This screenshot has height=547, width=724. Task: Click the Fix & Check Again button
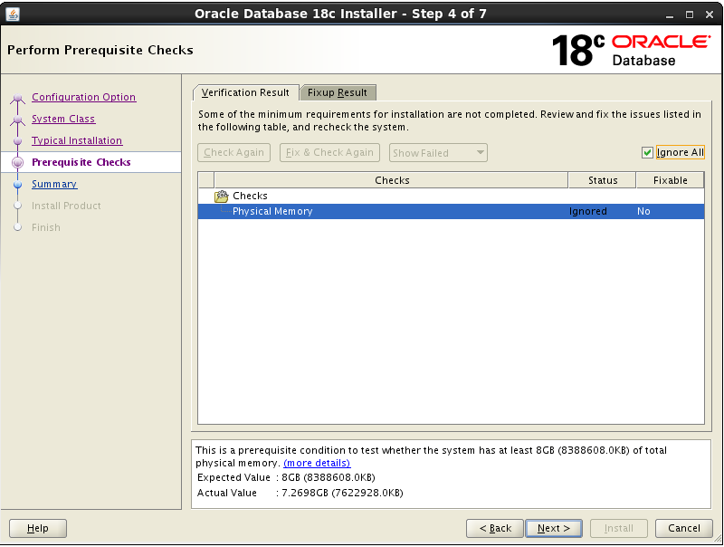329,152
